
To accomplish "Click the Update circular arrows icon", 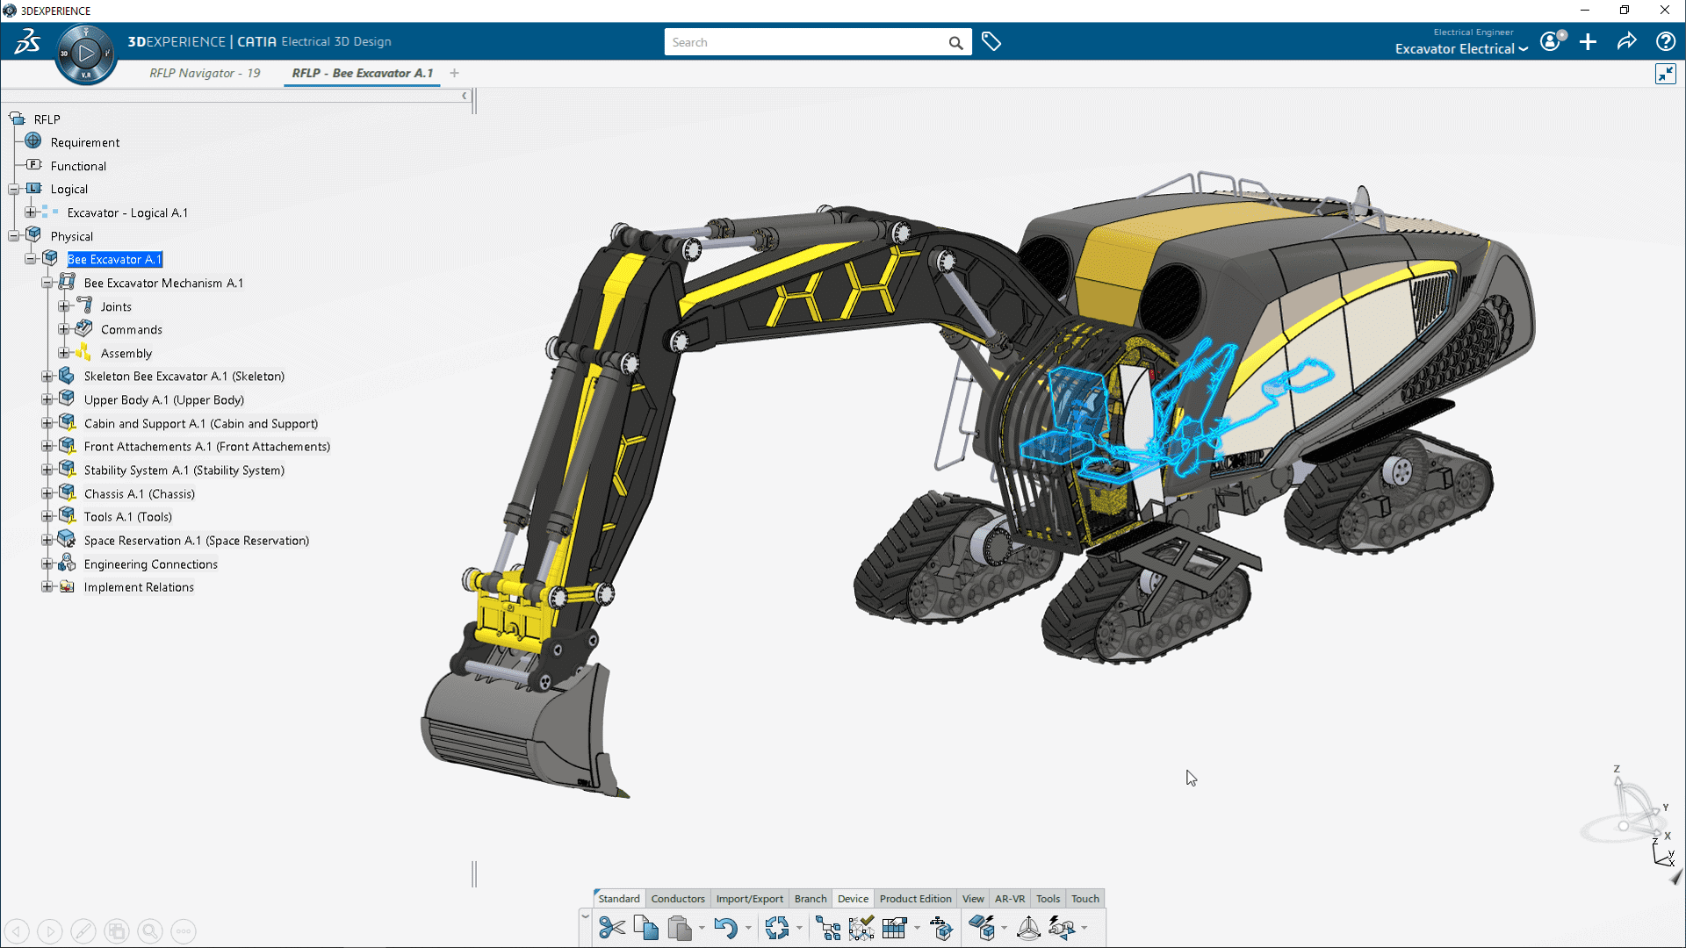I will [x=776, y=928].
